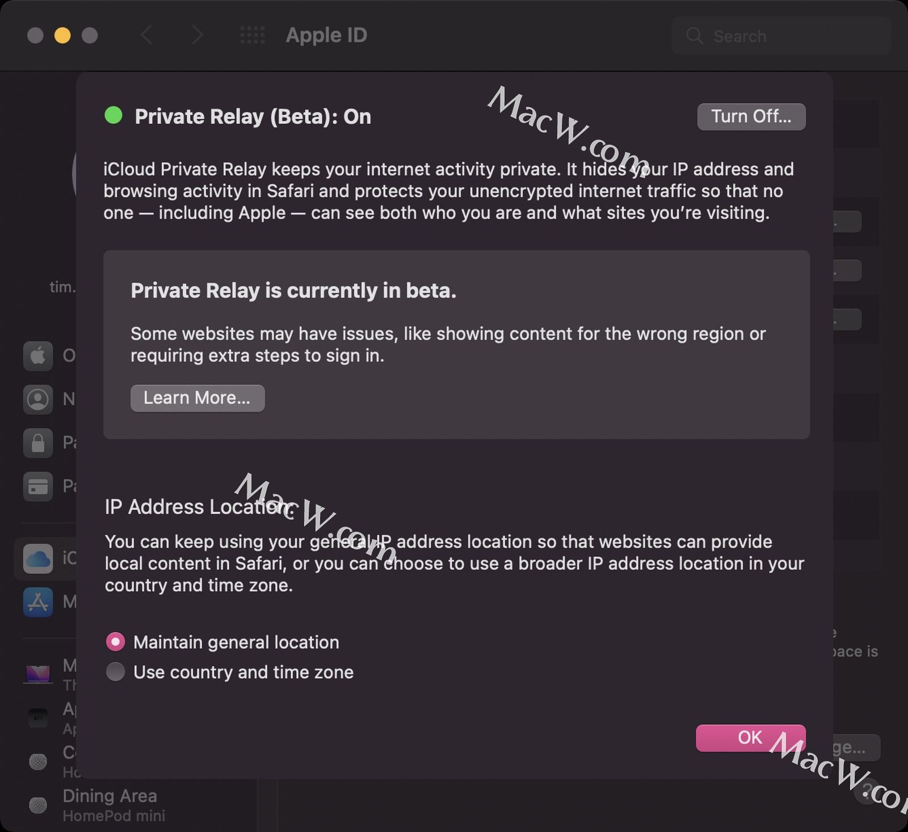Open the App Store Media sidebar icon
Viewport: 908px width, 832px height.
[38, 602]
